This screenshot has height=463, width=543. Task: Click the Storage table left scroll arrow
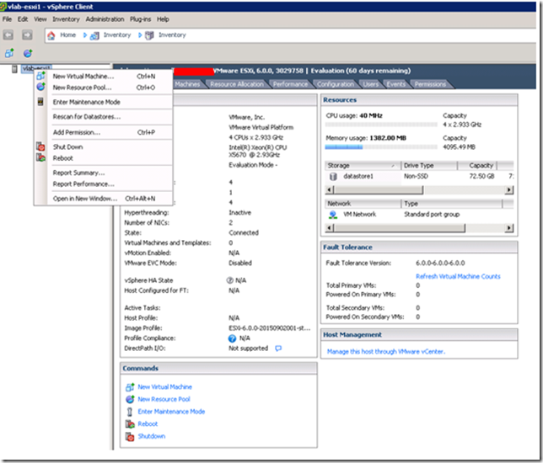(x=330, y=190)
